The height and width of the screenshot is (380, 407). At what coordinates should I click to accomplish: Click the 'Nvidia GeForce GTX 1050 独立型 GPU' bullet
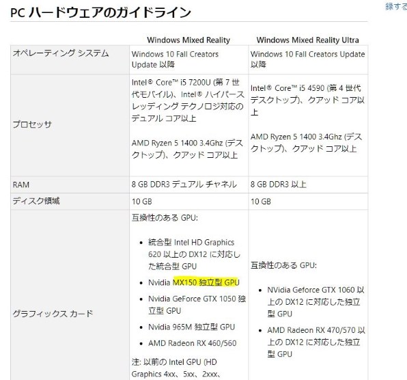click(197, 305)
